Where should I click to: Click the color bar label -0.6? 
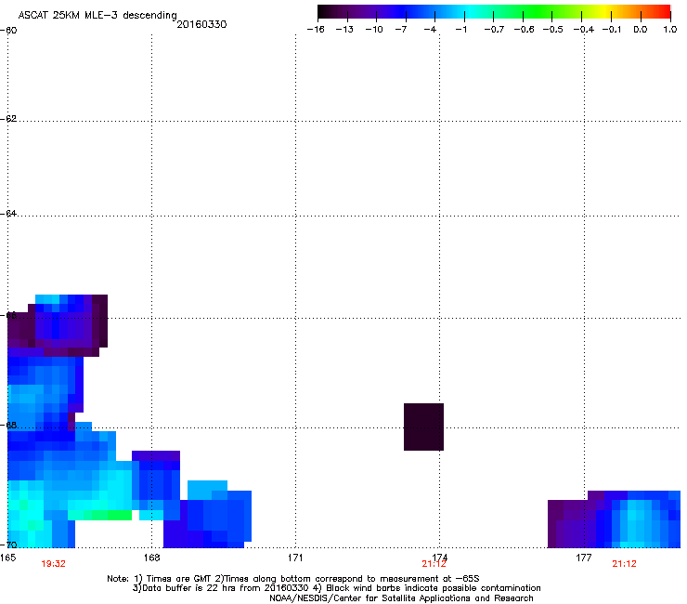[524, 30]
